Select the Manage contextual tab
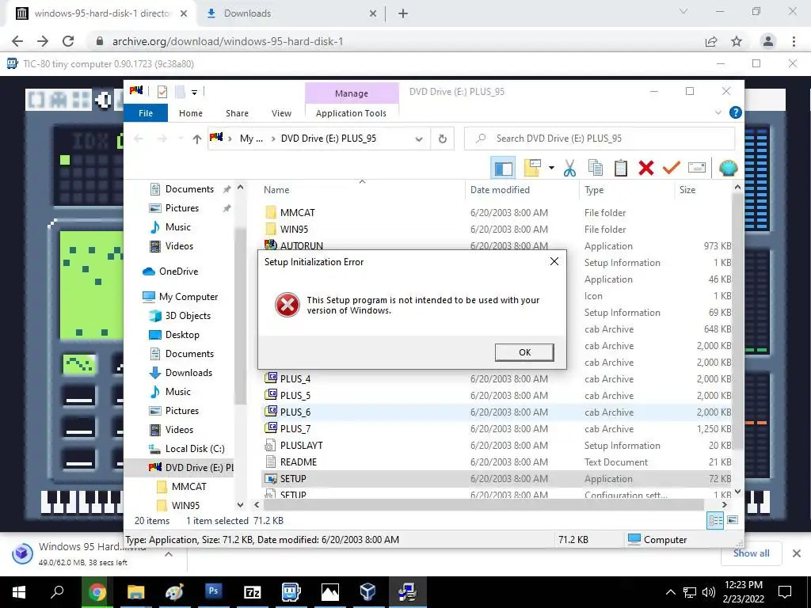The width and height of the screenshot is (811, 608). pyautogui.click(x=352, y=93)
